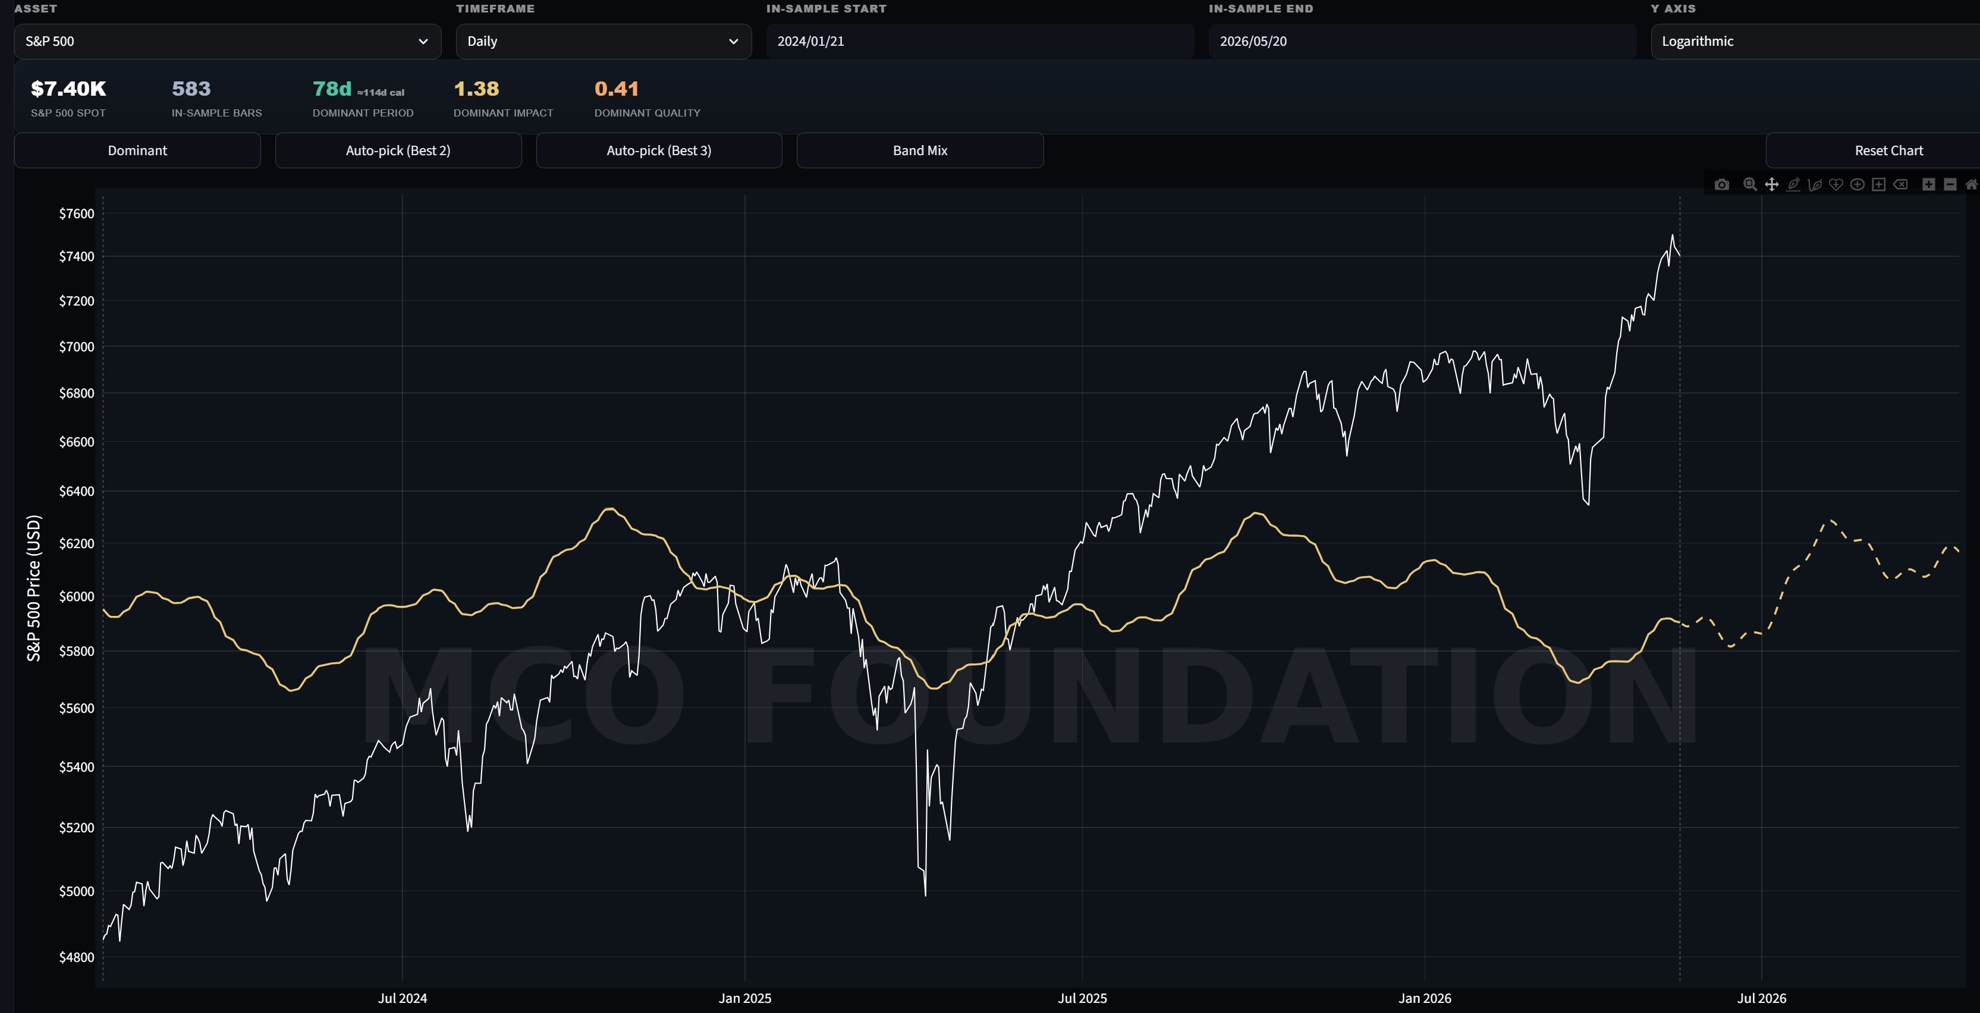Erase the active shape in modebar
Screen dimensions: 1980x1013
[1901, 184]
